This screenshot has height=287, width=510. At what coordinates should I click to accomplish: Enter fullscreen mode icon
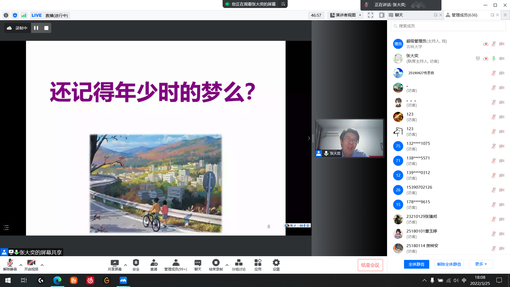click(x=371, y=15)
